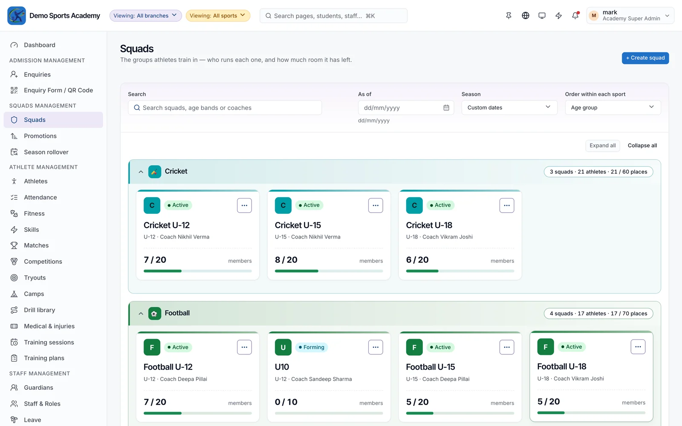
Task: Click the pin icon in top bar
Action: click(x=509, y=16)
